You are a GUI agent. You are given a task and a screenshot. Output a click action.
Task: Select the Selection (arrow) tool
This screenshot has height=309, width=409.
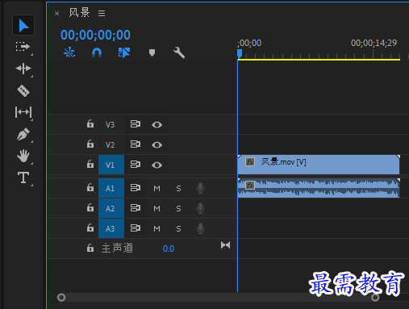click(23, 25)
